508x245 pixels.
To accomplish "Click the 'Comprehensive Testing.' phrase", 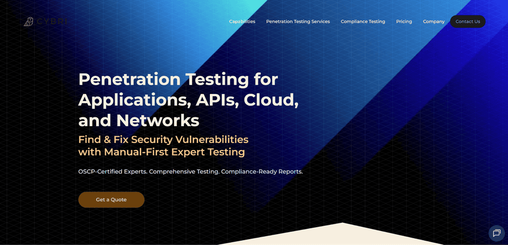I will point(184,172).
